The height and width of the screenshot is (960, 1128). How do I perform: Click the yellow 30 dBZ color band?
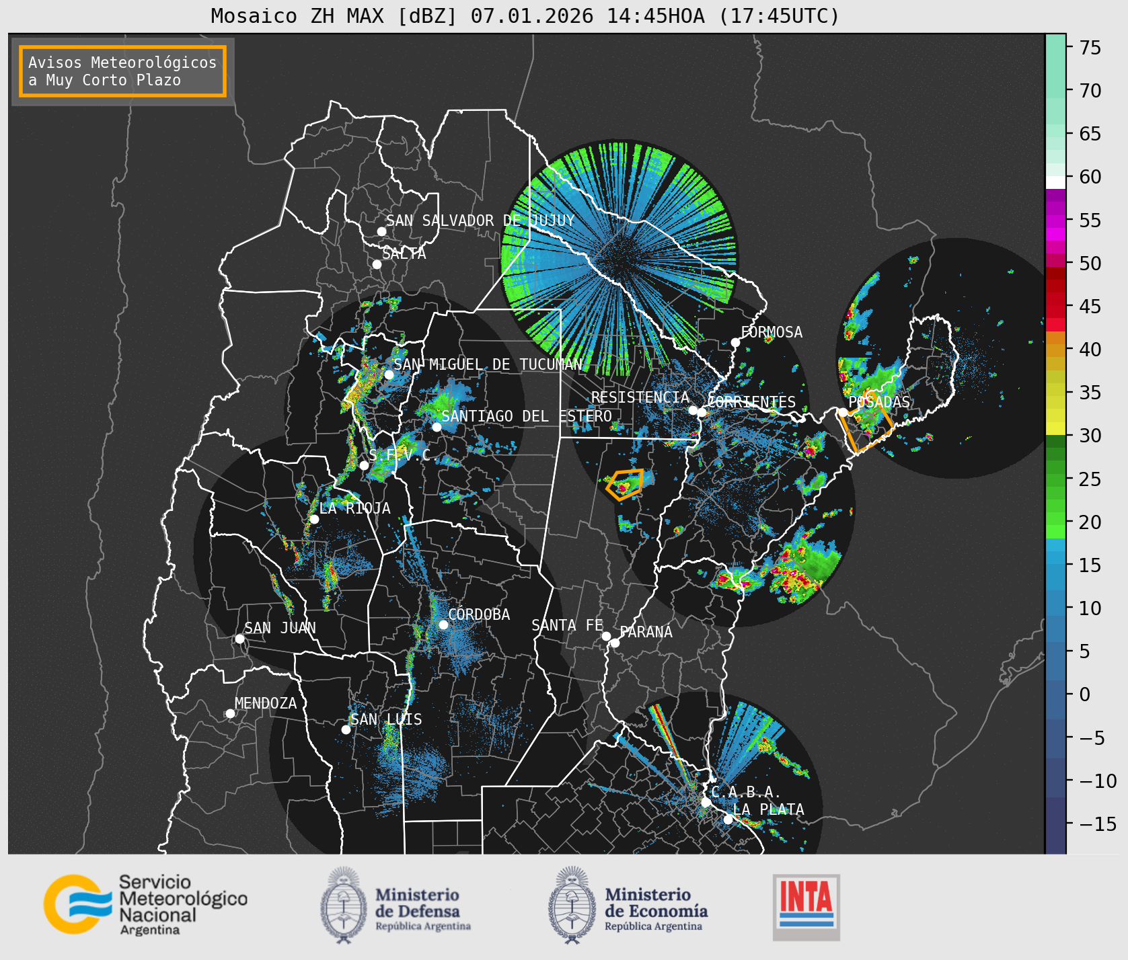click(x=1055, y=428)
